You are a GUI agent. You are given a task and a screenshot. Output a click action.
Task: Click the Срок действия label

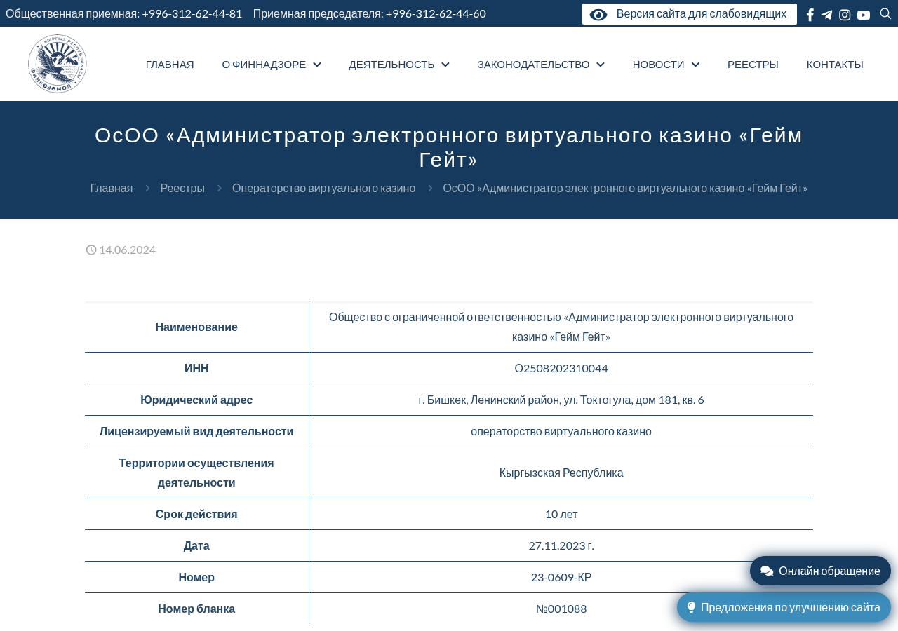196,514
